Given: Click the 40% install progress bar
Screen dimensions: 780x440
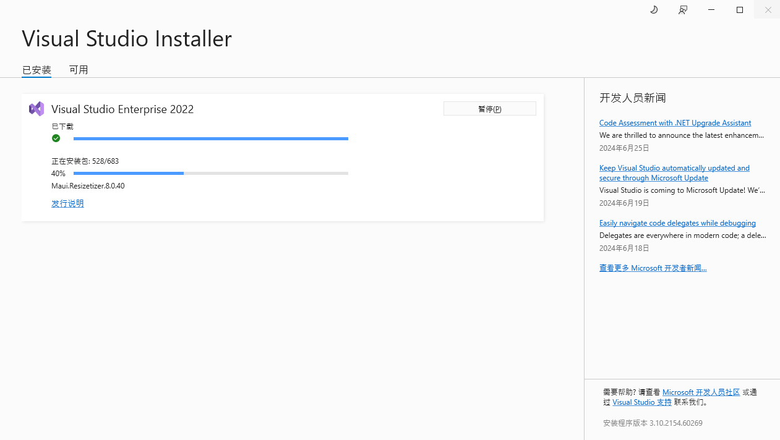Looking at the screenshot, I should pos(210,174).
